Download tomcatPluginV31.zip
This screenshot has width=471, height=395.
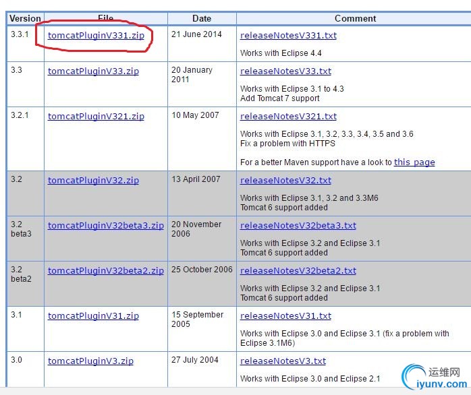(x=93, y=315)
